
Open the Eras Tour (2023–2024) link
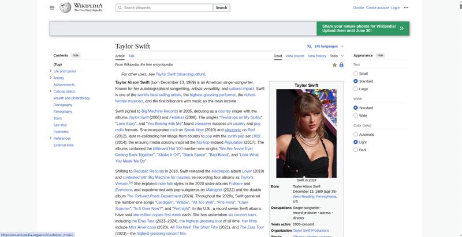pos(143,221)
